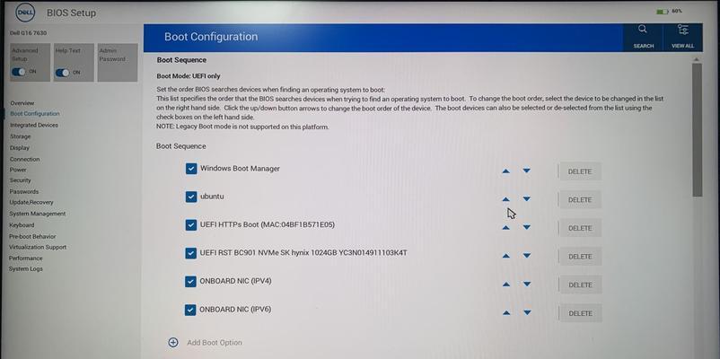Click the Boot Configuration header title
Image resolution: width=720 pixels, height=359 pixels.
(x=211, y=37)
